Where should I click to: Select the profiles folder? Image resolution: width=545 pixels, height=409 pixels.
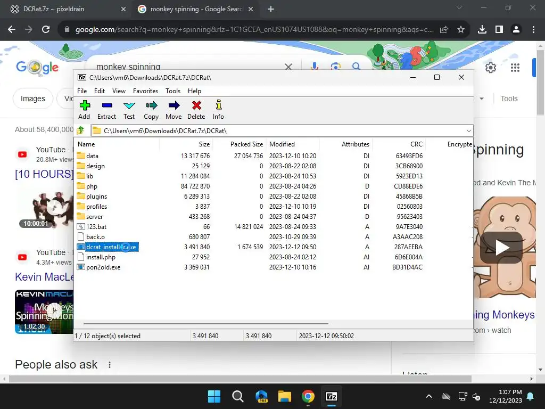92,206
